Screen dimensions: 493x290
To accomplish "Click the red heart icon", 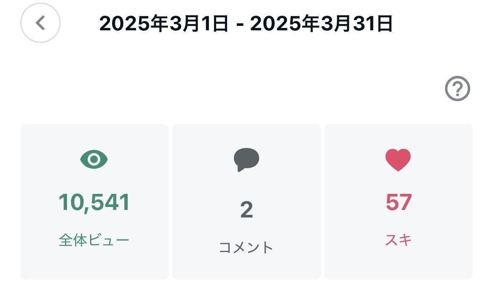I will pyautogui.click(x=398, y=160).
